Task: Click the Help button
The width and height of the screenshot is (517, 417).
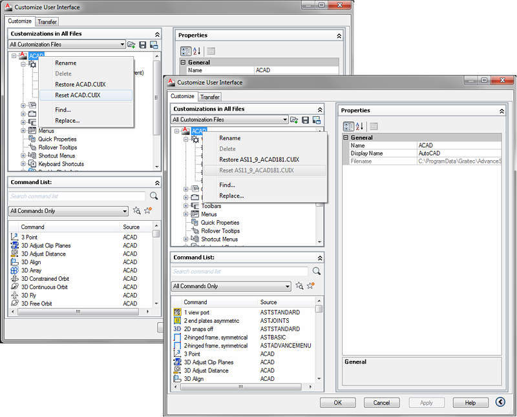Action: click(470, 403)
